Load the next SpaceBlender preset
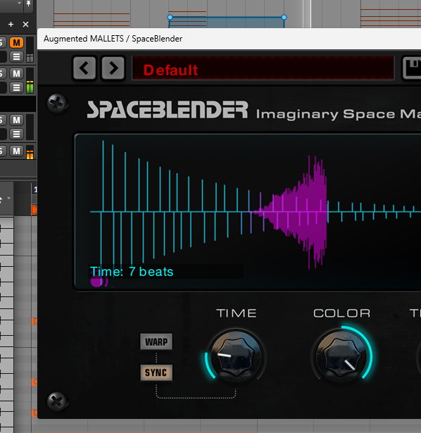The image size is (421, 433). pos(113,68)
